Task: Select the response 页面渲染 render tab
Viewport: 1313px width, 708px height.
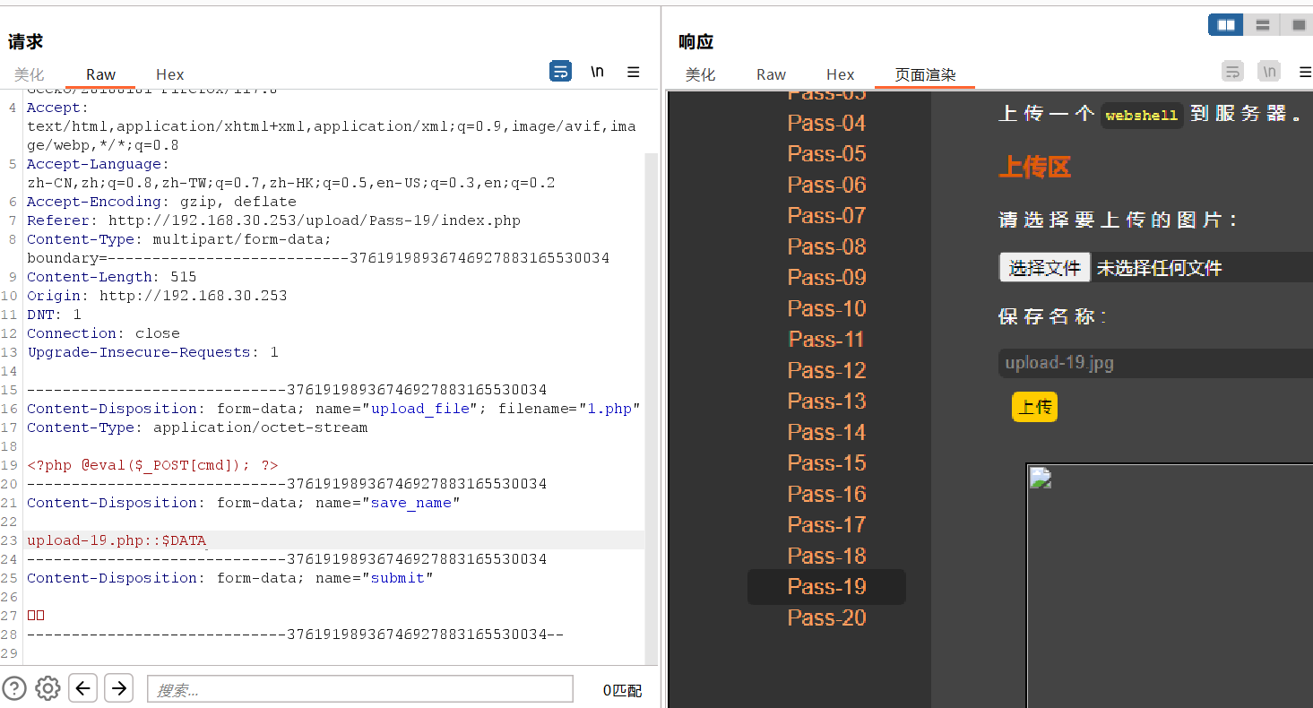Action: coord(925,75)
